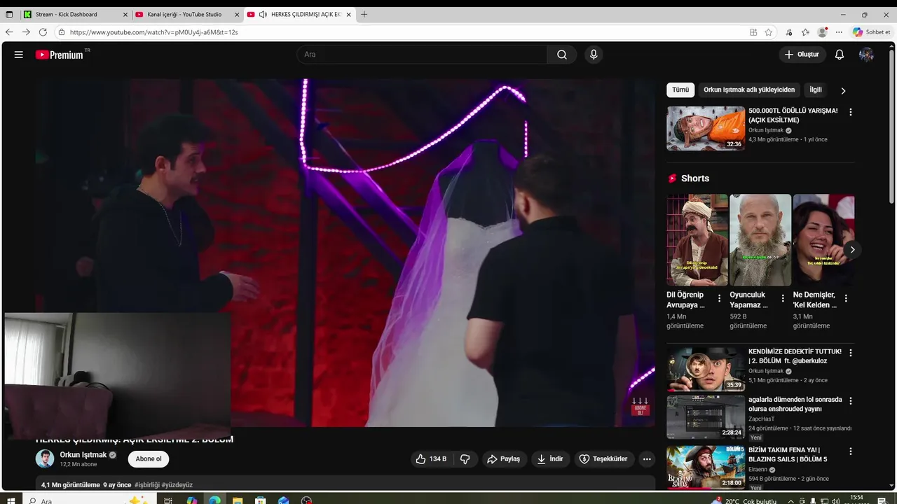This screenshot has height=504, width=897.
Task: Click the search magnifier button
Action: point(562,55)
